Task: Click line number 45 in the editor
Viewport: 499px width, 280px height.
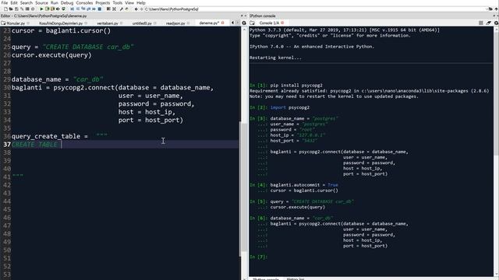Action: 7,209
